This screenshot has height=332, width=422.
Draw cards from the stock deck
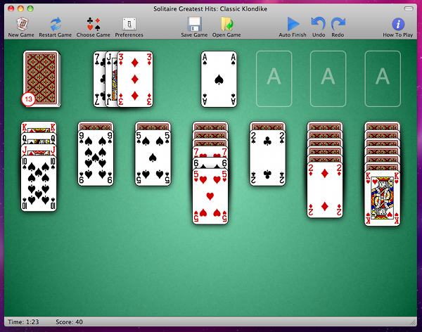click(x=41, y=77)
